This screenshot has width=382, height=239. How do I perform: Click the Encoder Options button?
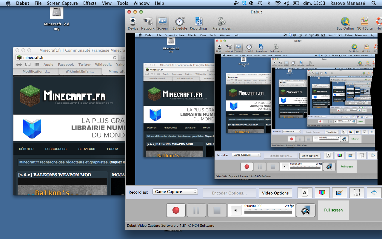point(229,193)
